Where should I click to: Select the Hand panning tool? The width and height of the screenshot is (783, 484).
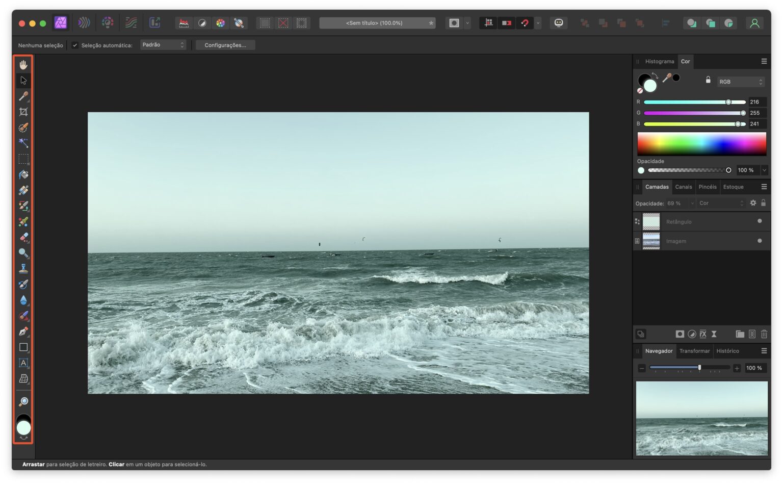coord(23,64)
